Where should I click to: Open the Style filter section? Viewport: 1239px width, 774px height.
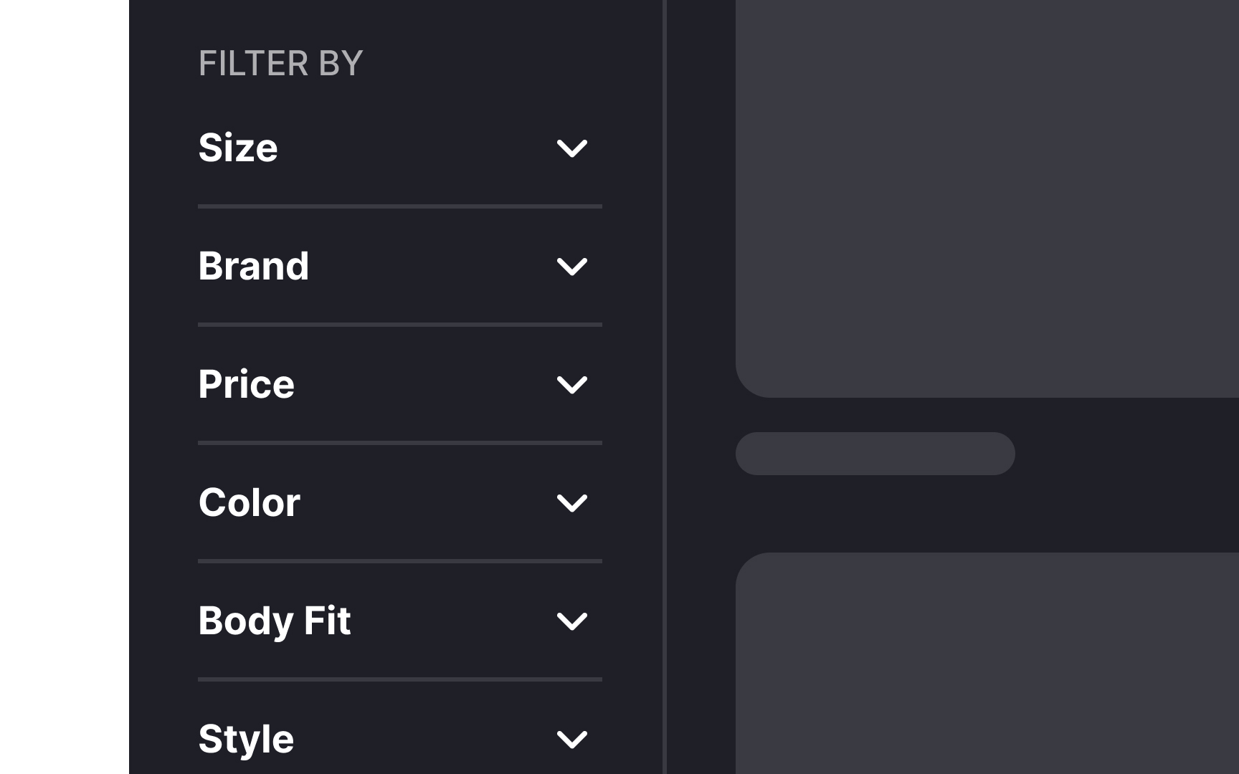click(x=400, y=738)
